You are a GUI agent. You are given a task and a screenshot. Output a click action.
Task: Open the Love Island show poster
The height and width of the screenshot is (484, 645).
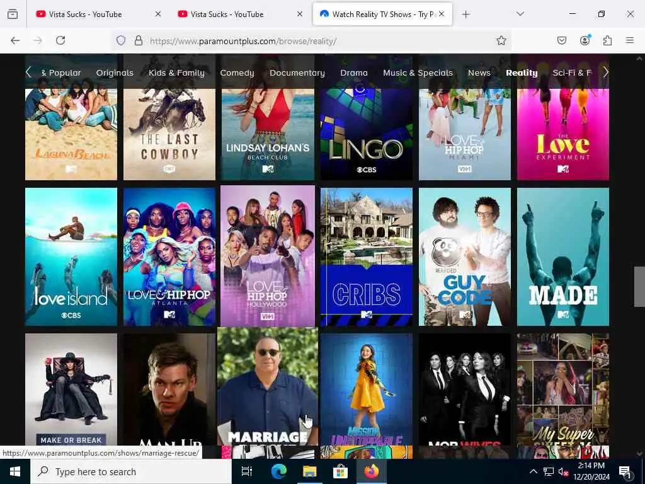[x=71, y=257]
